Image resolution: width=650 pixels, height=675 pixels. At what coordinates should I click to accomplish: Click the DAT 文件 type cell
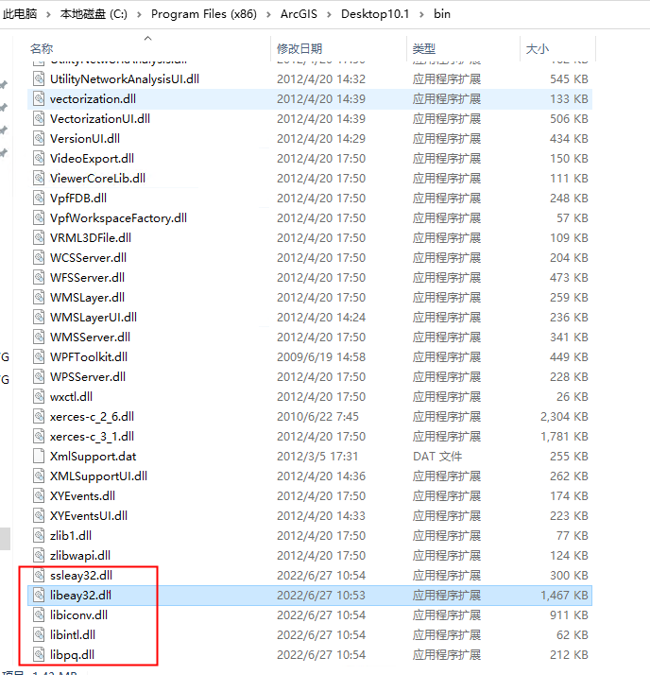click(x=437, y=457)
